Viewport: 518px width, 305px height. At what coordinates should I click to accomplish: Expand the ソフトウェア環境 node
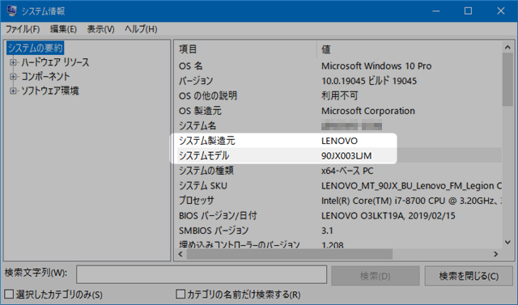(13, 91)
